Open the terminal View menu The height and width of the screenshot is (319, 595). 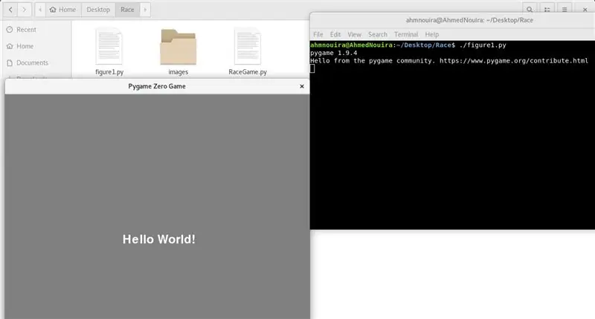pos(355,34)
